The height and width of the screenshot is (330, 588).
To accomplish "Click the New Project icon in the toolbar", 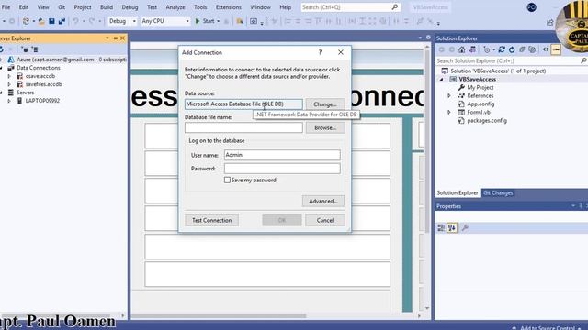I will [x=26, y=21].
